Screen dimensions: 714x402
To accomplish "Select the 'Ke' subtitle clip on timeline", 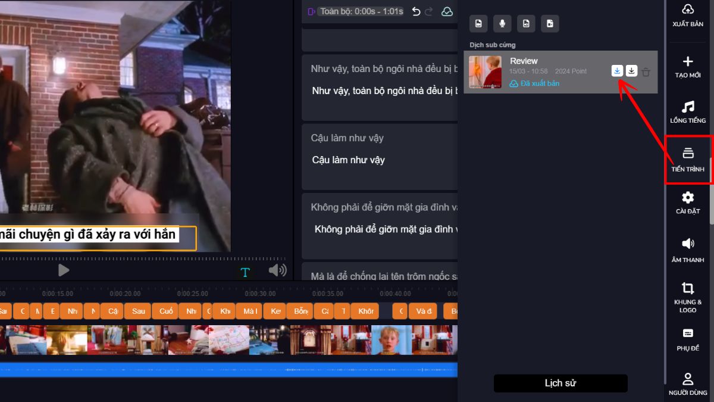I will point(274,311).
